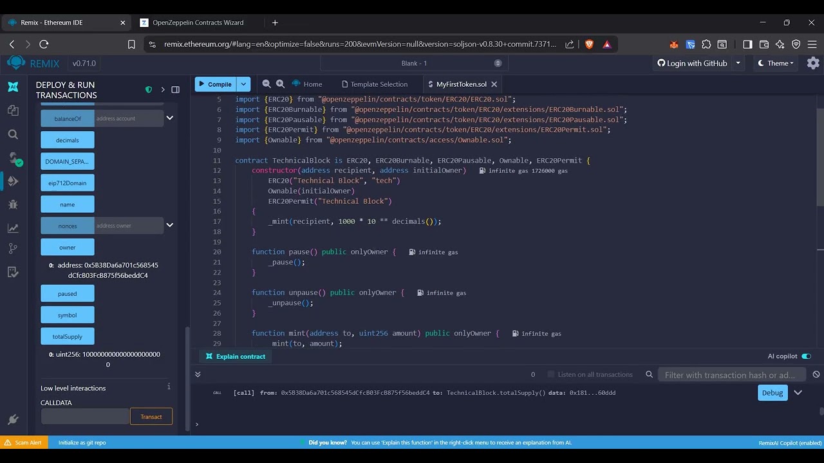This screenshot has width=824, height=463.
Task: Open the Debugger bug icon
Action: coord(13,204)
